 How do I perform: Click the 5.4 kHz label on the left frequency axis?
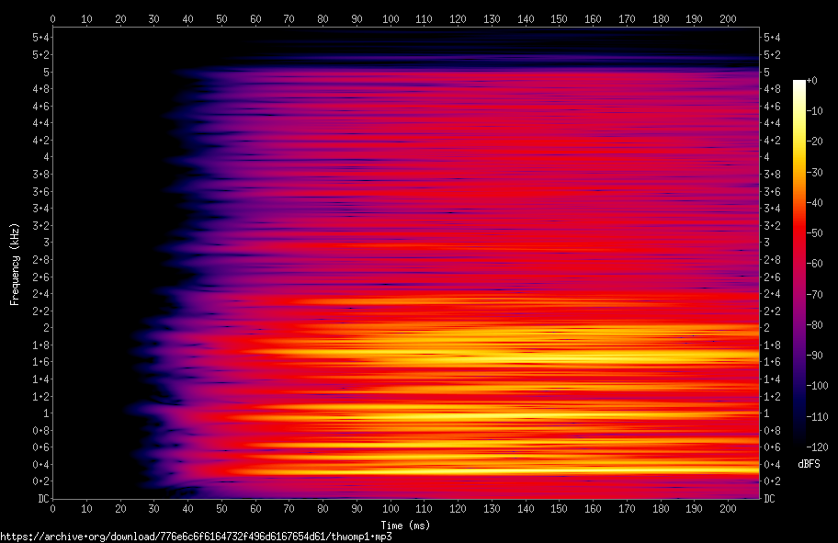pyautogui.click(x=40, y=38)
